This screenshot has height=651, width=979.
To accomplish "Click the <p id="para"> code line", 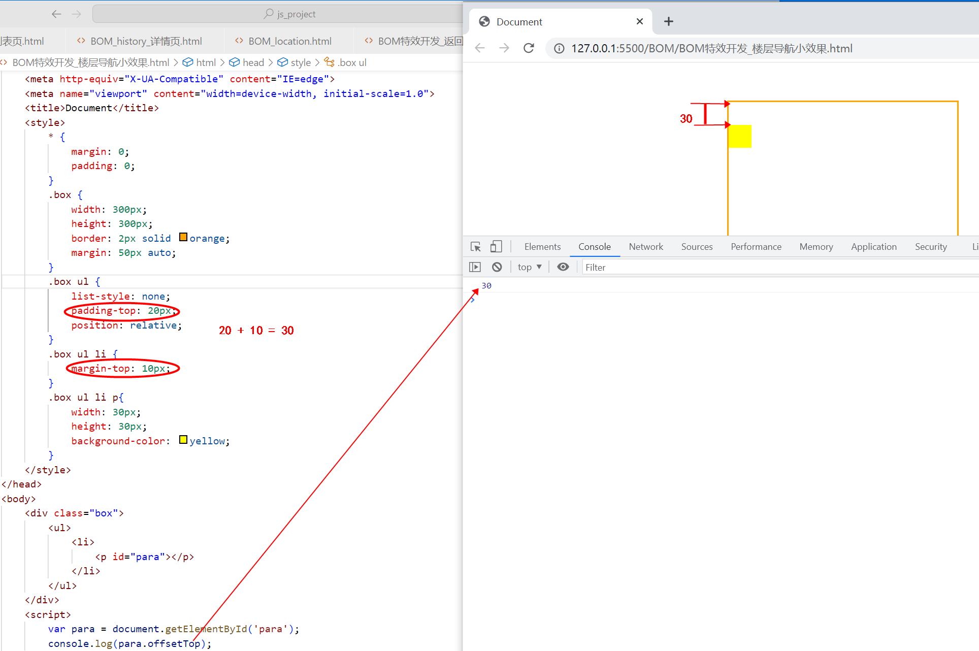I will (145, 557).
